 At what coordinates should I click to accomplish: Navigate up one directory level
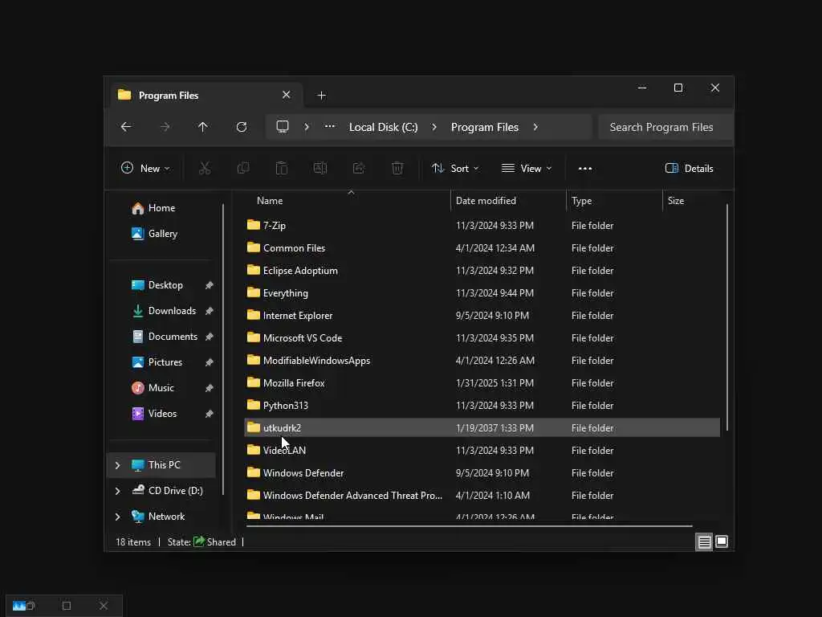pyautogui.click(x=203, y=127)
